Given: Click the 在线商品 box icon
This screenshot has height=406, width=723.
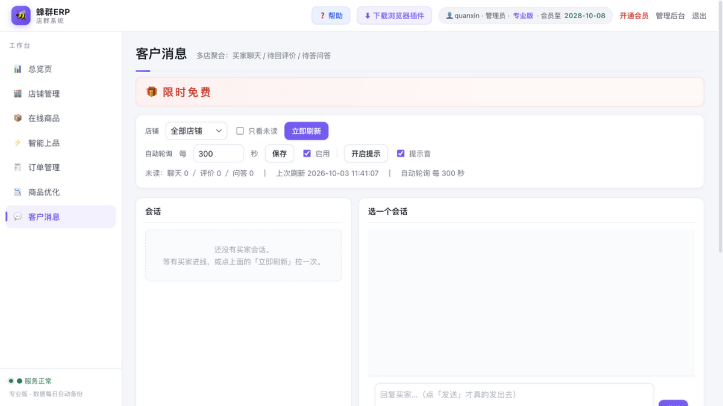Looking at the screenshot, I should (x=17, y=118).
